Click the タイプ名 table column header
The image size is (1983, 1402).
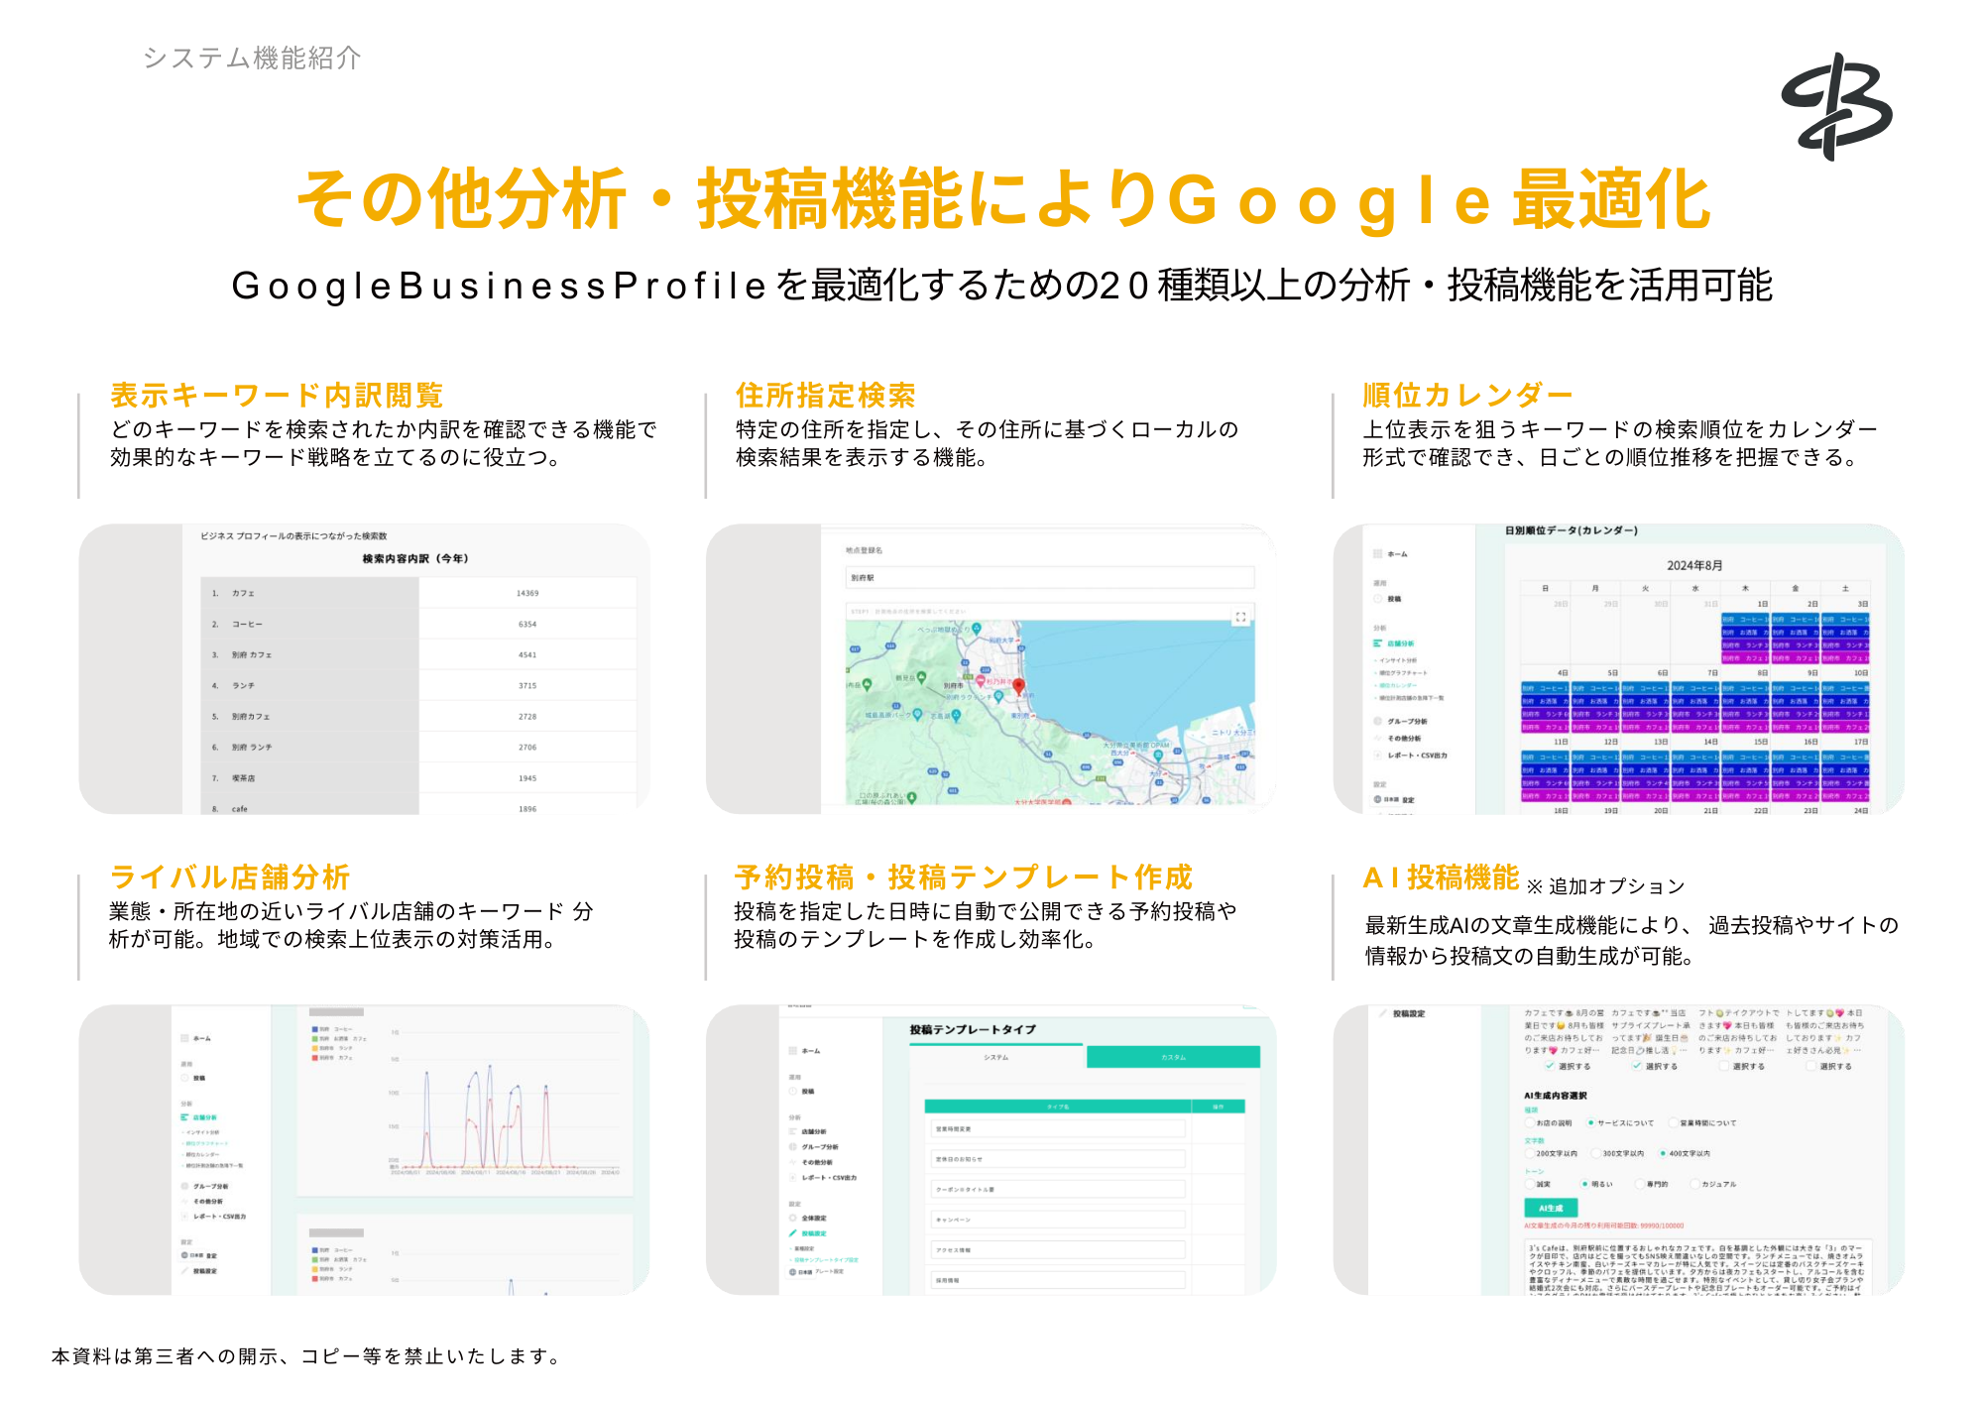[1058, 1107]
